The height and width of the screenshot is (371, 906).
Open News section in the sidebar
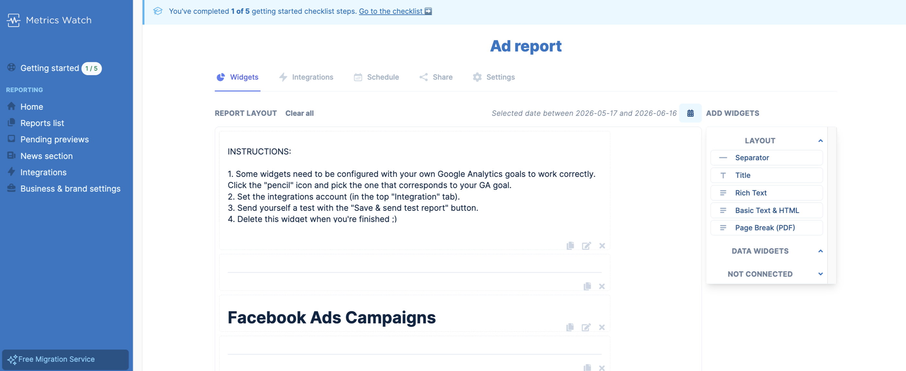tap(46, 156)
